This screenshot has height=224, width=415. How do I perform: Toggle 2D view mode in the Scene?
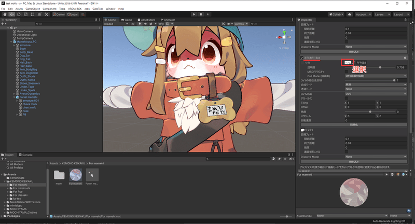[x=133, y=24]
